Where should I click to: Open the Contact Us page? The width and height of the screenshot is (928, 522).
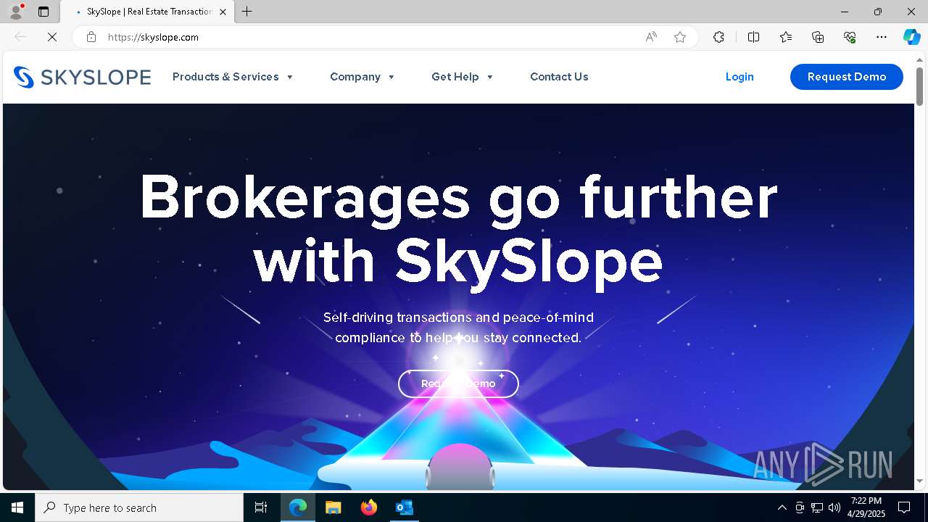pyautogui.click(x=559, y=77)
